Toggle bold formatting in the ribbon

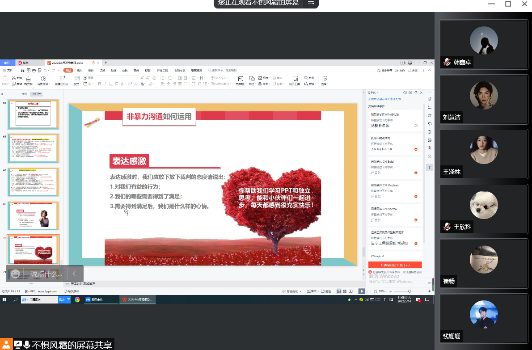click(99, 84)
